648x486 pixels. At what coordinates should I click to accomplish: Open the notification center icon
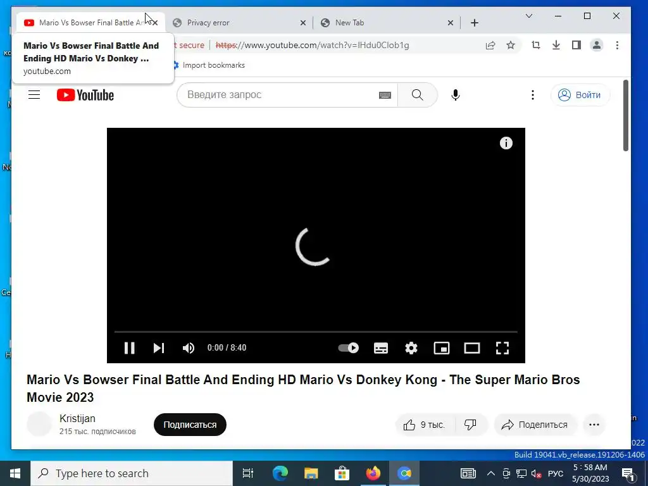[x=628, y=473]
